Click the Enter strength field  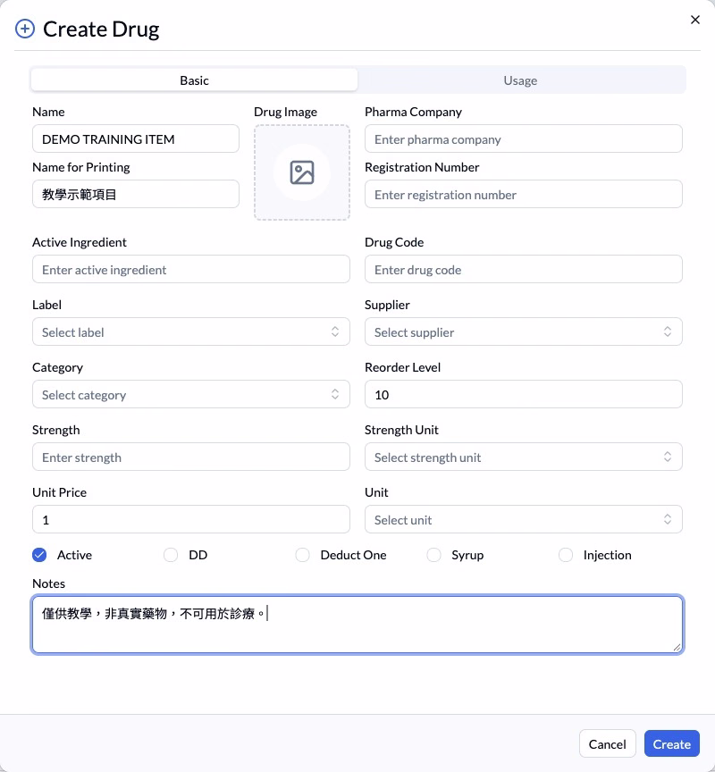(x=191, y=457)
